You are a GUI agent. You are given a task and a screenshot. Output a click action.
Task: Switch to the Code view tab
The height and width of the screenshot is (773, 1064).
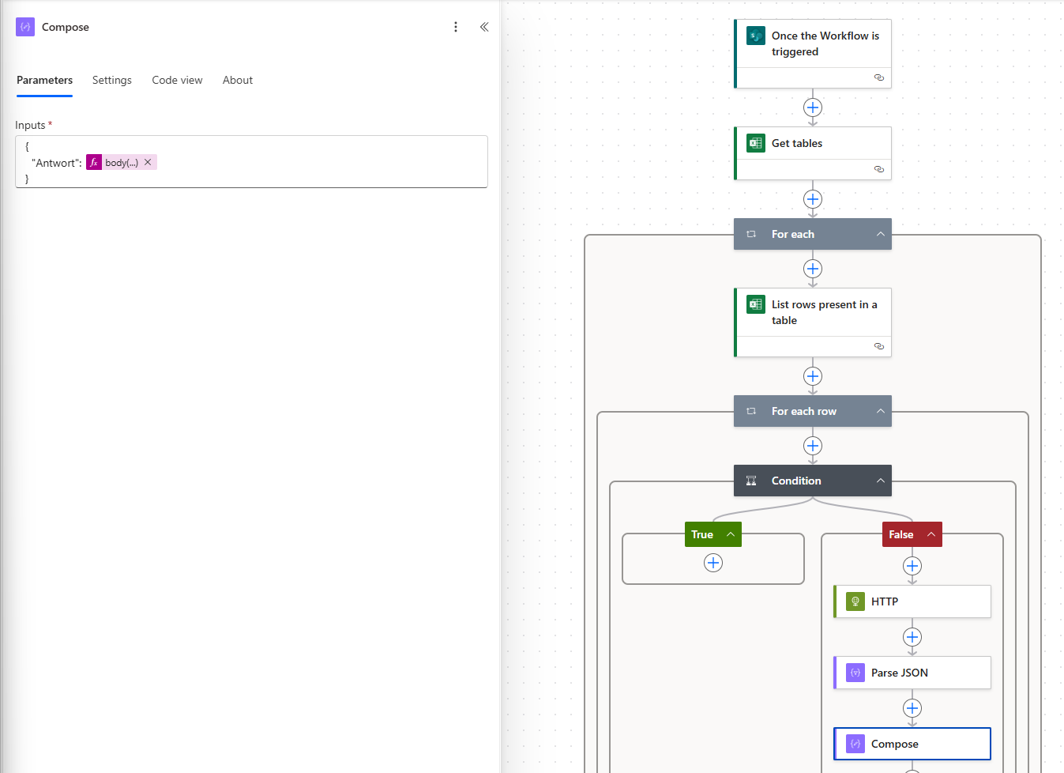click(x=177, y=80)
